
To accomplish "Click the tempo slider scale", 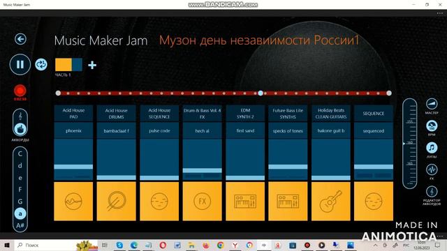I will point(410,144).
